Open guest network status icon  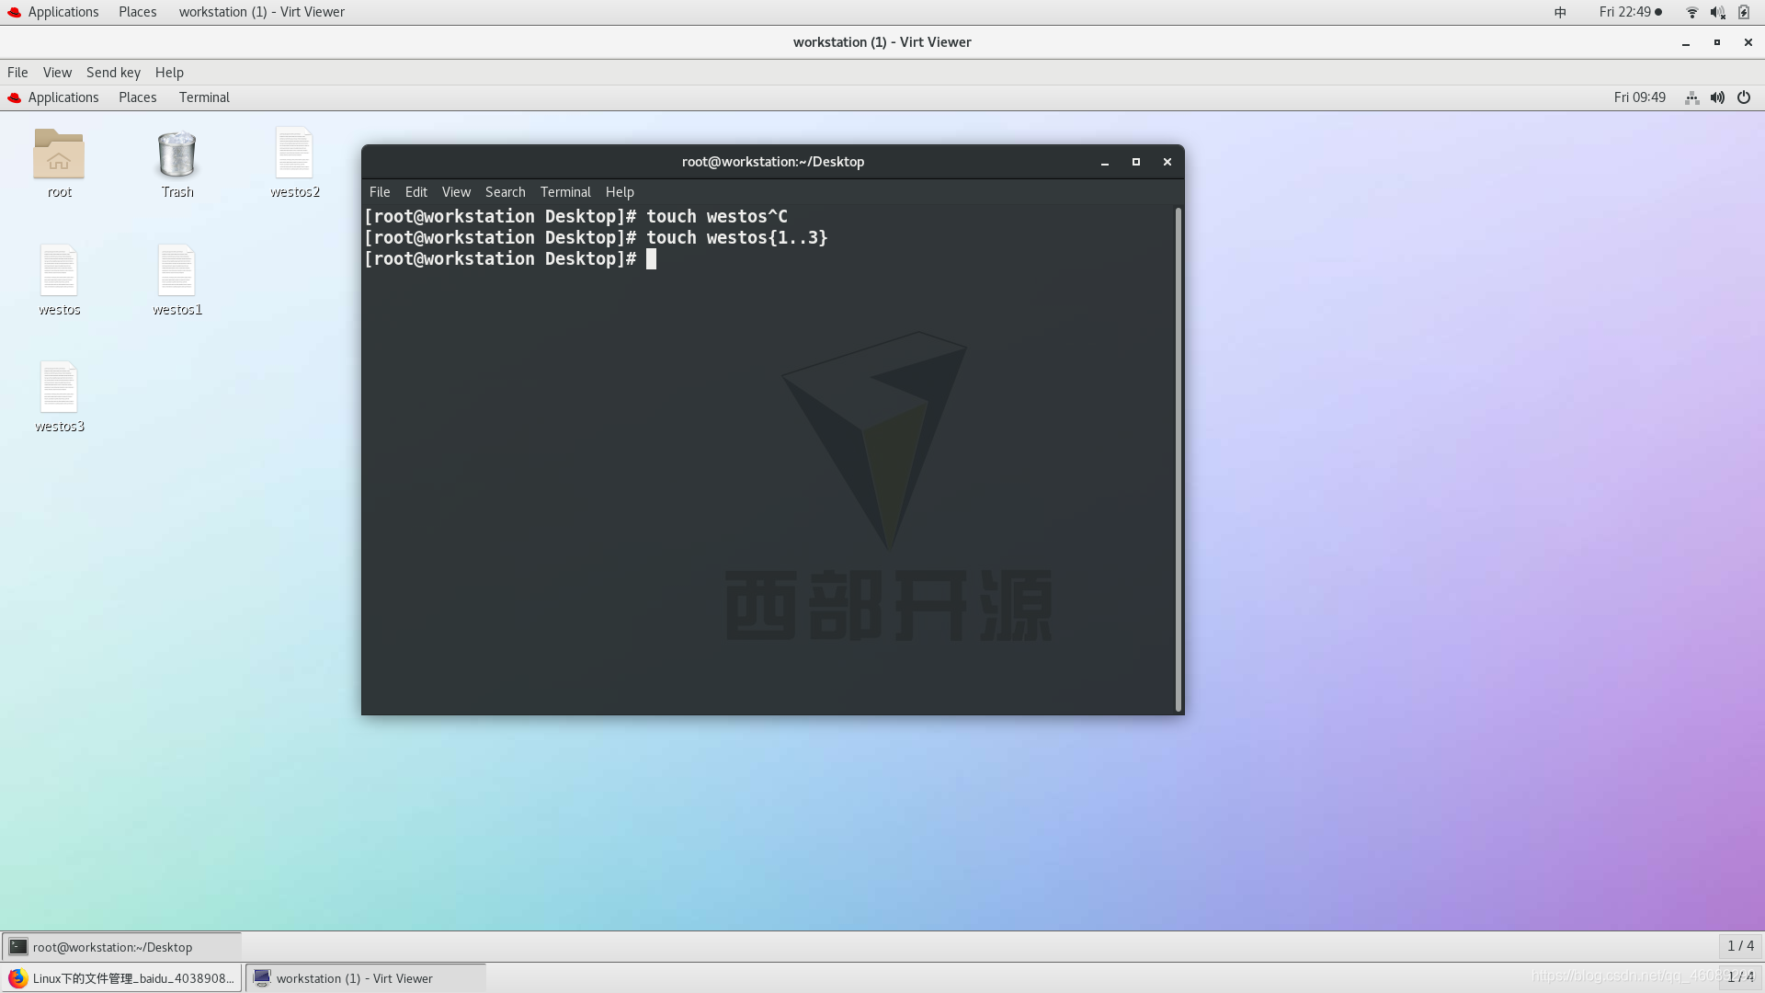pyautogui.click(x=1691, y=97)
